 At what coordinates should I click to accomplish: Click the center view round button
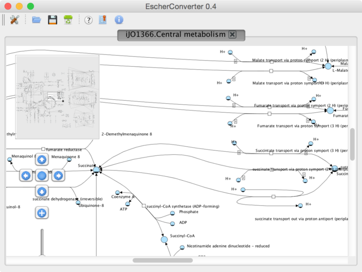[x=42, y=176]
